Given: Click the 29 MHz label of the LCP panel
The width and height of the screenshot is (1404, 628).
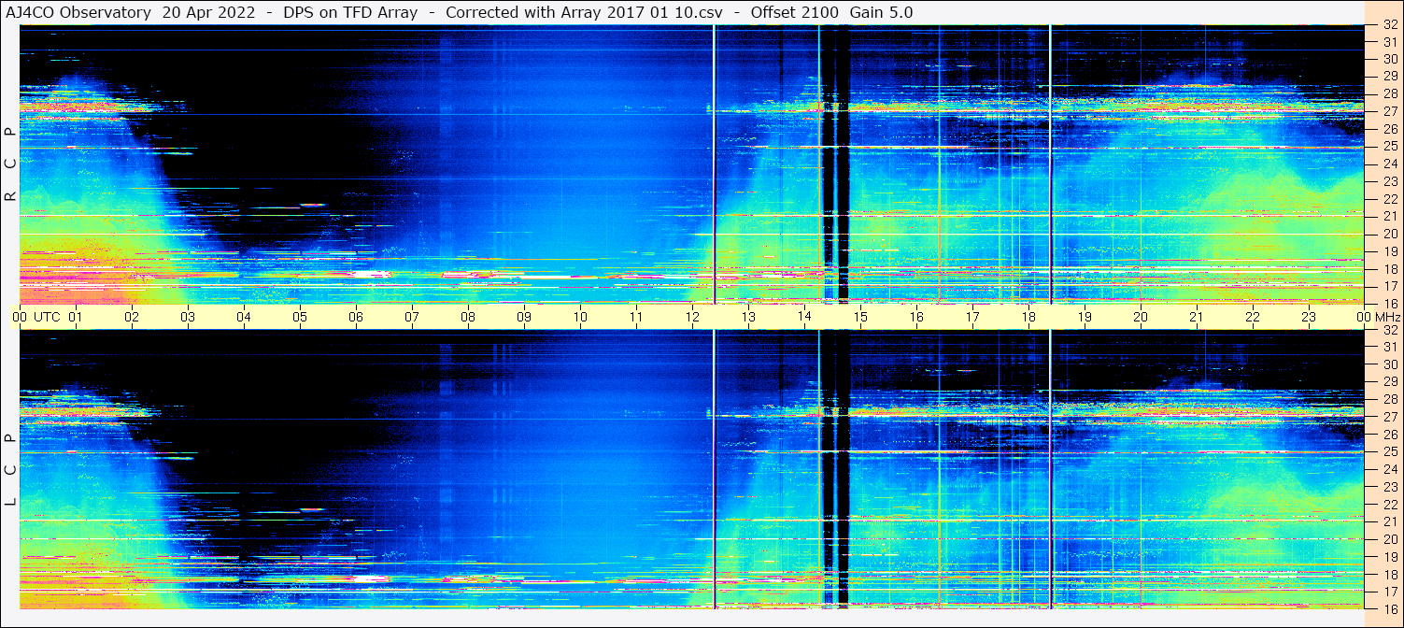Looking at the screenshot, I should click(1390, 382).
